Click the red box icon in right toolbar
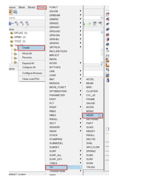The image size is (146, 179). [x=108, y=14]
